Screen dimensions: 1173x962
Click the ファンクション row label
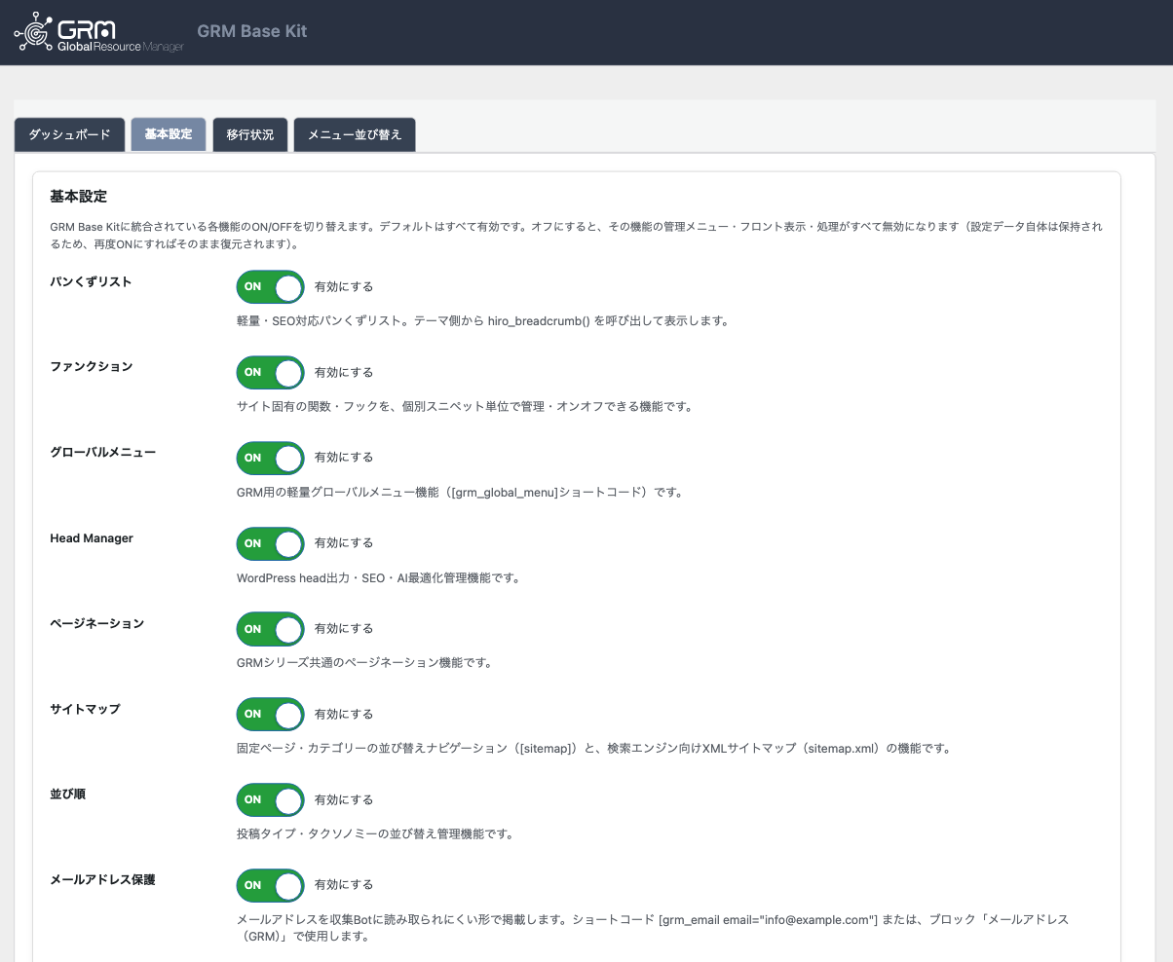tap(92, 366)
